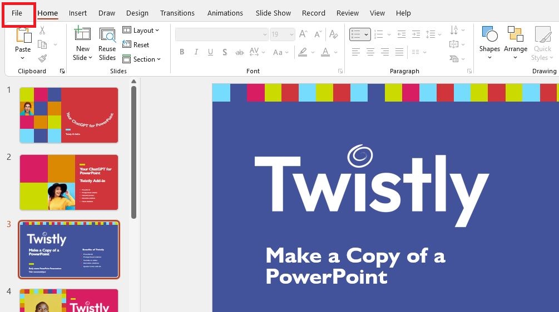Viewport: 559px width, 312px height.
Task: Center align text
Action: 370,52
